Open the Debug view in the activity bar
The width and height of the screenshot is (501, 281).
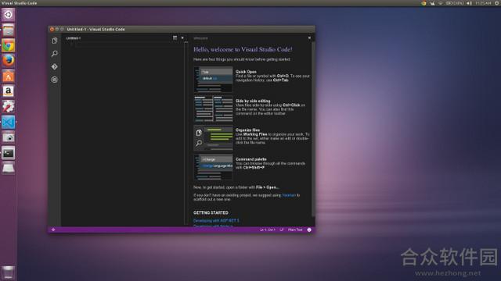coord(55,80)
